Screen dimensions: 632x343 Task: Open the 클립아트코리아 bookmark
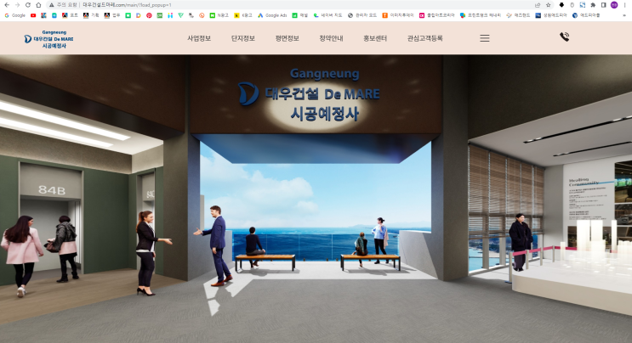(x=436, y=15)
